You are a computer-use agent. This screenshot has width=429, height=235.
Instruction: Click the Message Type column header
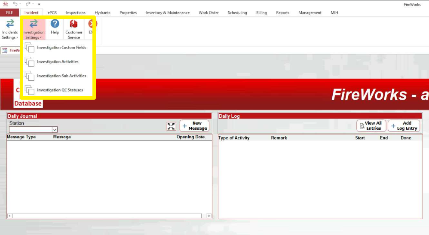click(x=21, y=137)
